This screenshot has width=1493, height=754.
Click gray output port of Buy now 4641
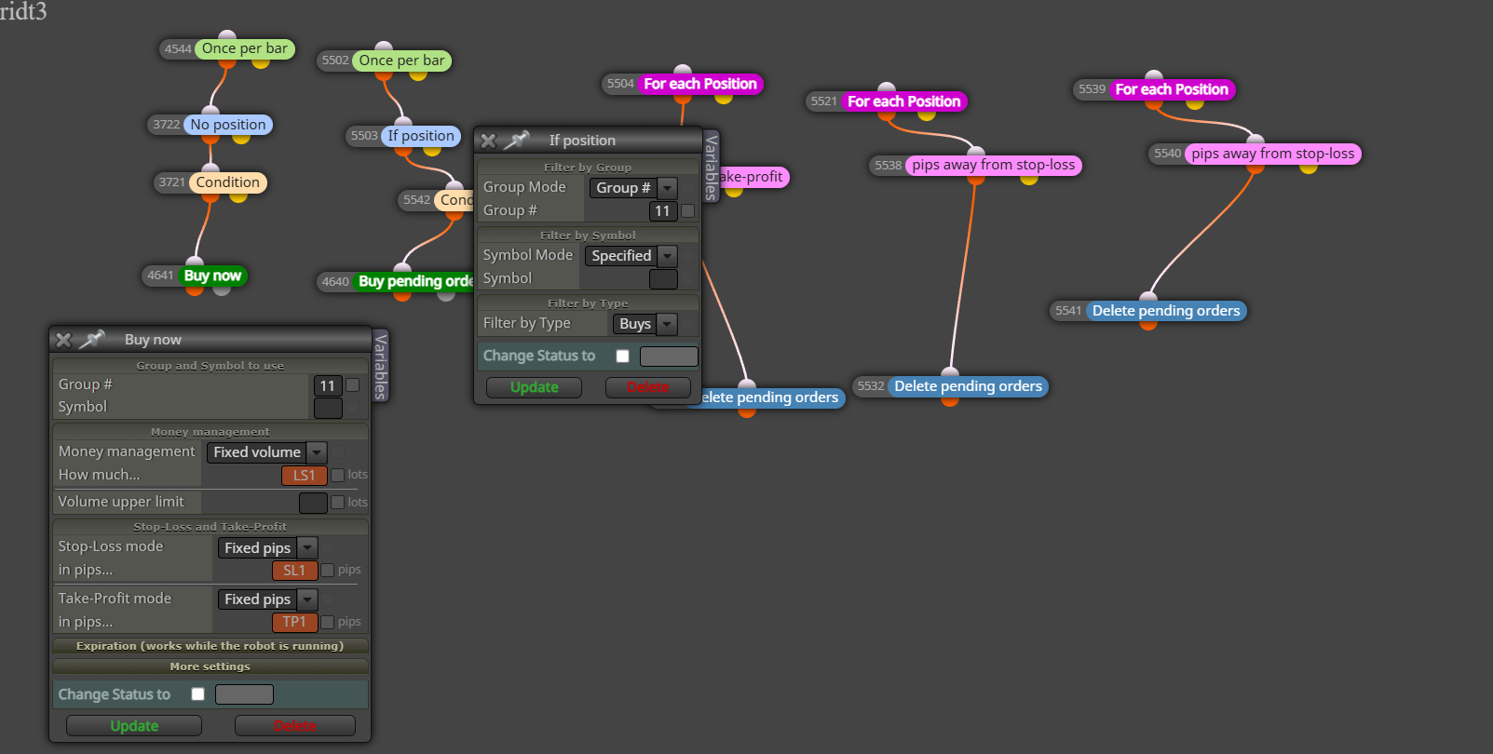click(x=222, y=289)
